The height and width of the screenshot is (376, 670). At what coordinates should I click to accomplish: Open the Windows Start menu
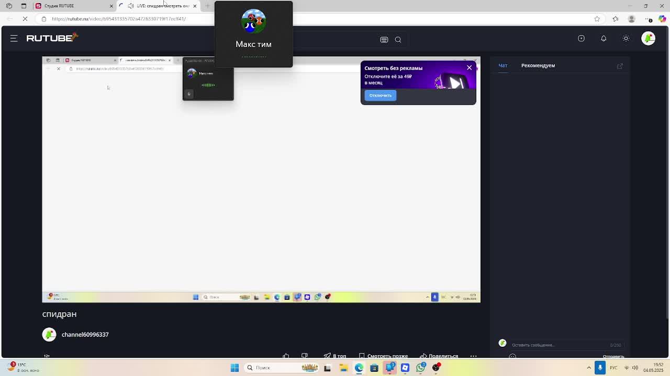click(235, 368)
